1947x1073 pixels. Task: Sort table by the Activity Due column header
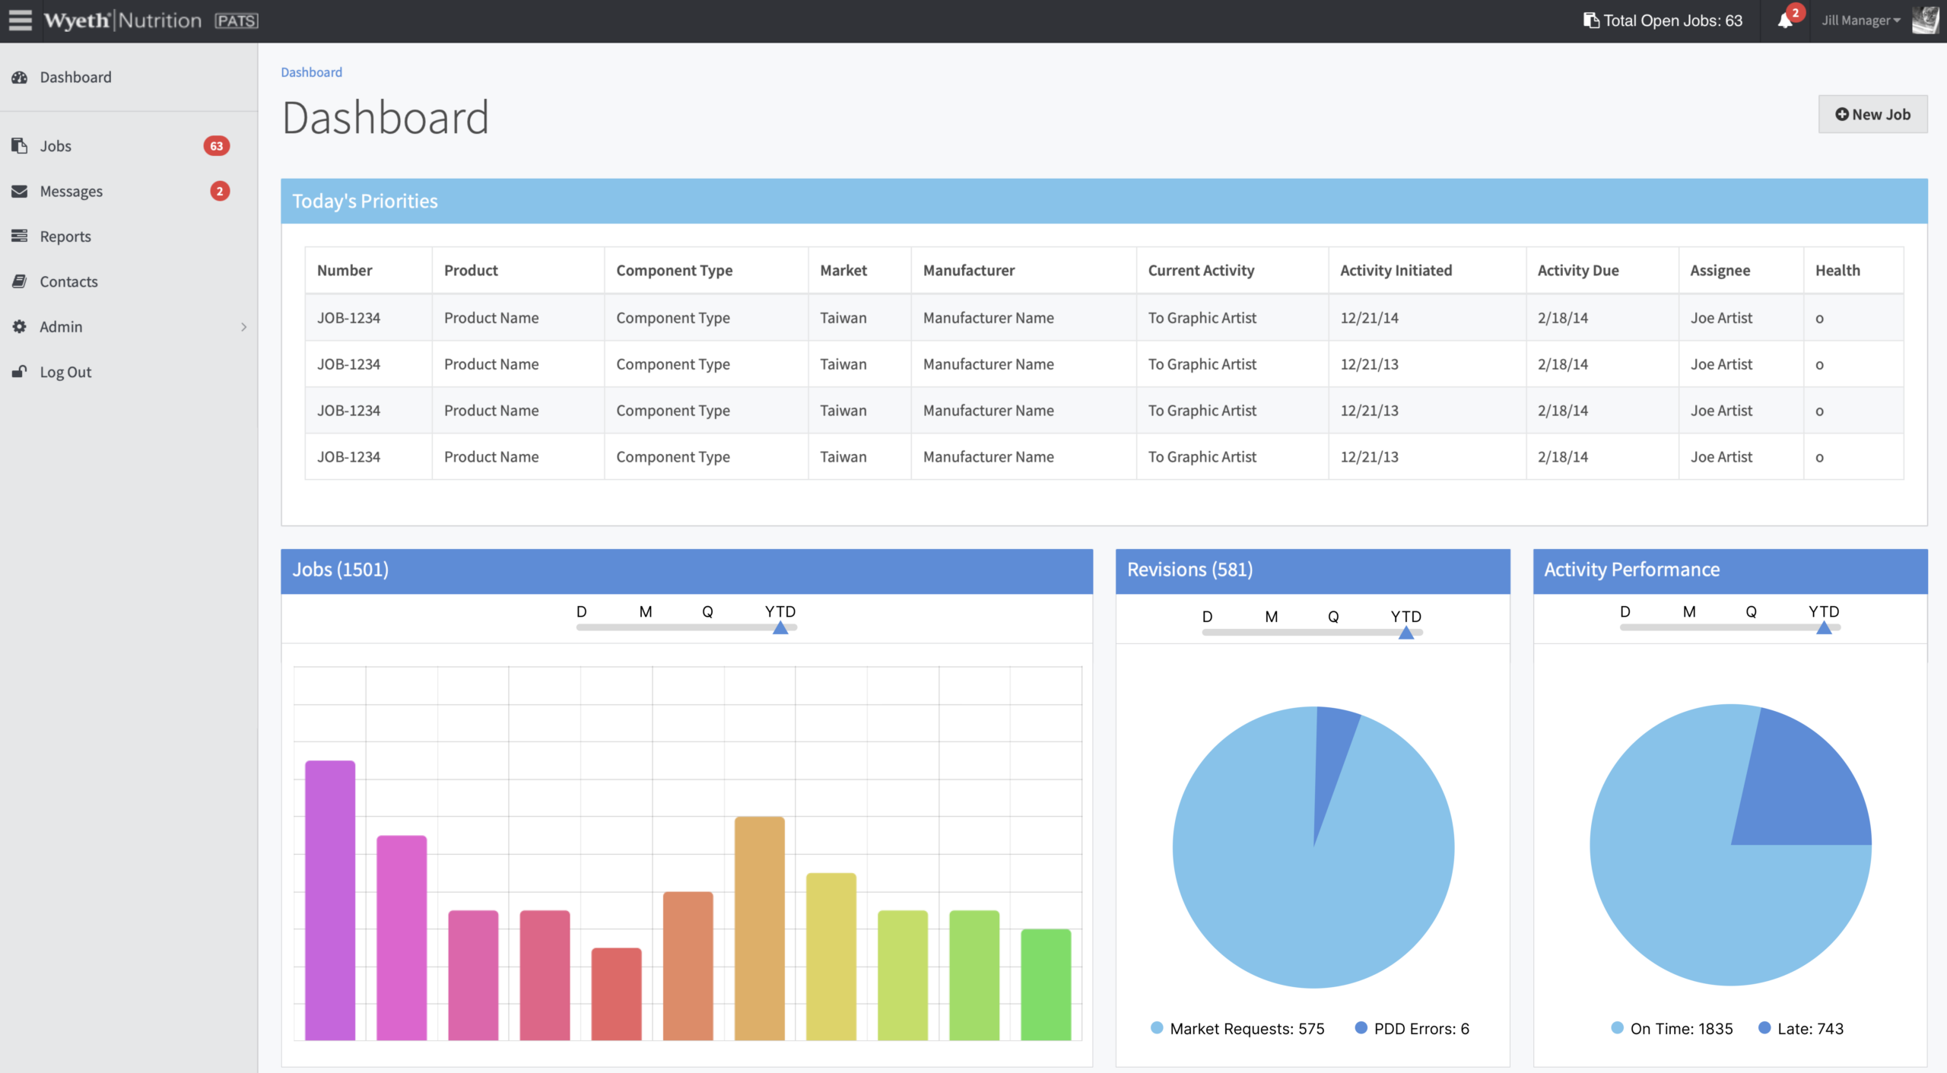pyautogui.click(x=1578, y=271)
